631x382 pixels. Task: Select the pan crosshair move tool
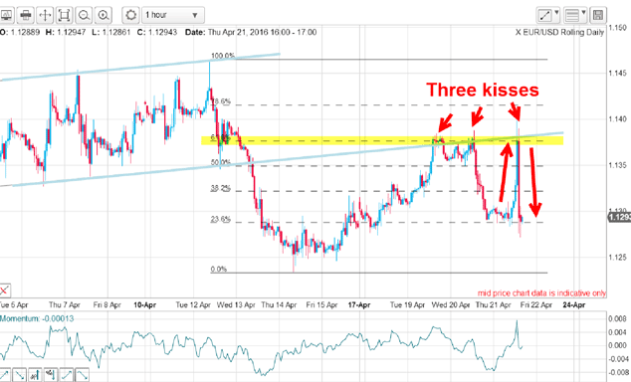click(x=45, y=15)
